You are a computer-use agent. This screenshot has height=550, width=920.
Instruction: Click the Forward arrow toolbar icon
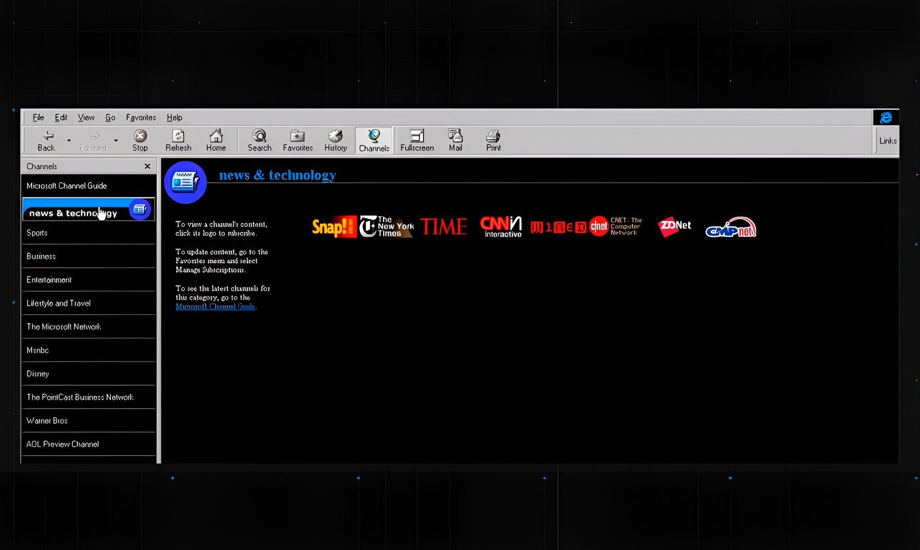click(94, 136)
